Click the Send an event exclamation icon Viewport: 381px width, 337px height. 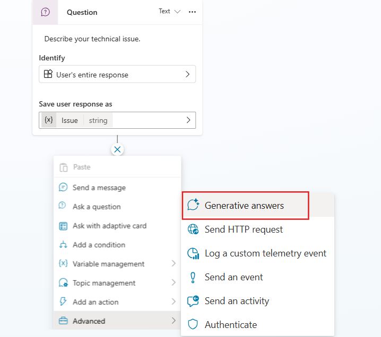(x=193, y=277)
